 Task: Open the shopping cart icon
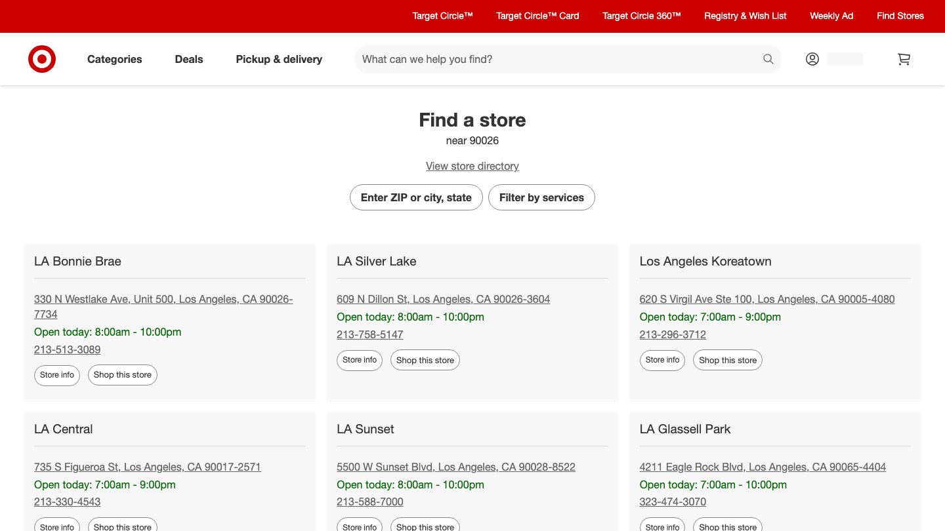pyautogui.click(x=904, y=59)
